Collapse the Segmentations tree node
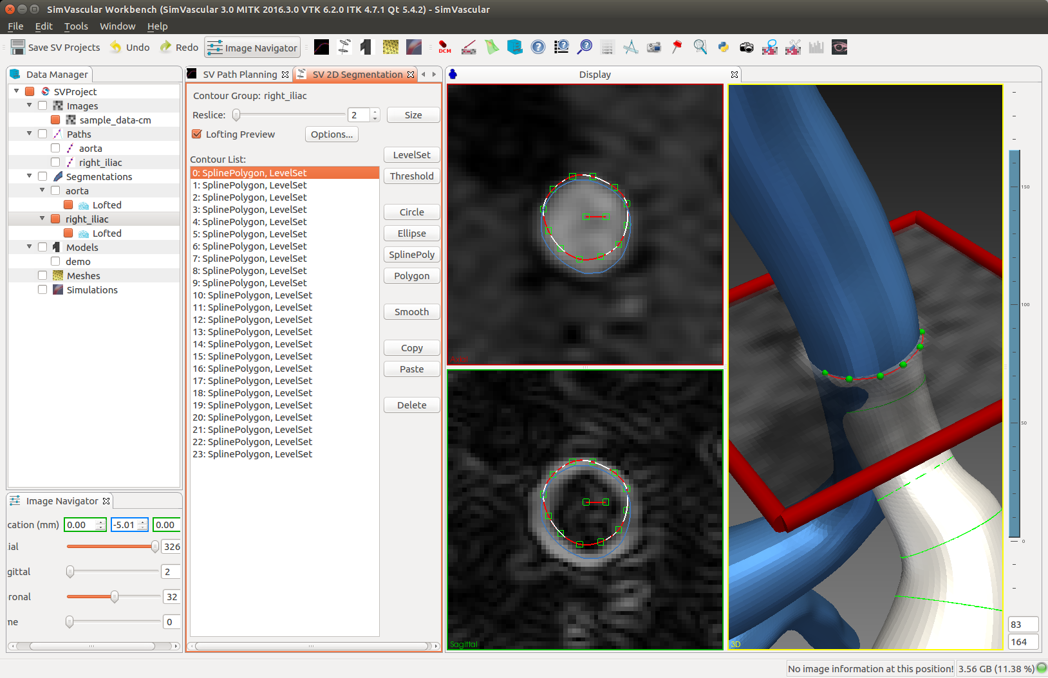 29,176
